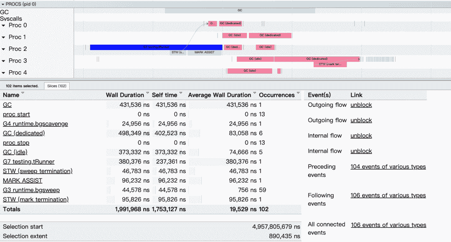Screen dimensions: 451x242
Task: Open G3 runtime.bgsweep row link
Action: coord(31,190)
